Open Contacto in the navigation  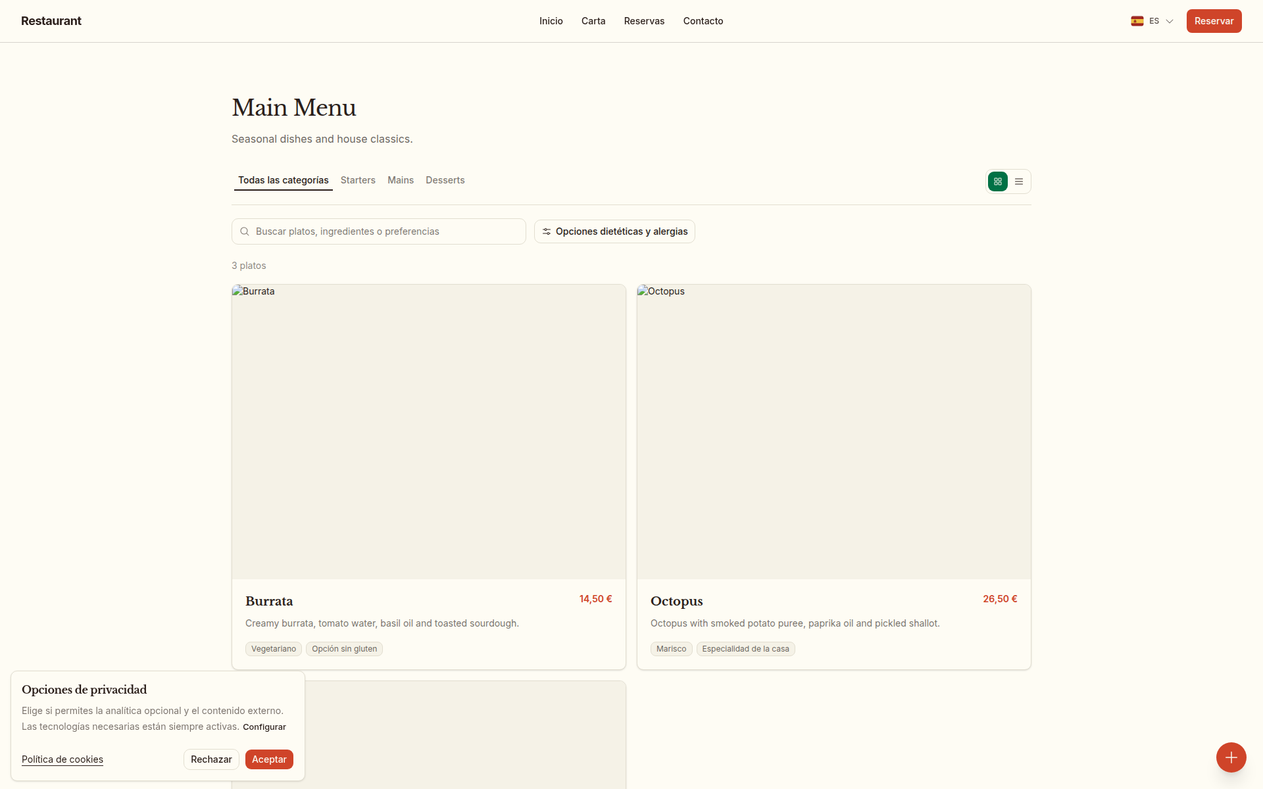pyautogui.click(x=703, y=21)
